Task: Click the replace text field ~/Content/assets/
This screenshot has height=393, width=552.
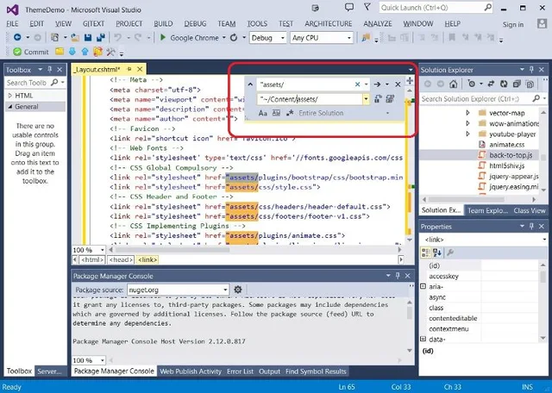Action: coord(310,99)
